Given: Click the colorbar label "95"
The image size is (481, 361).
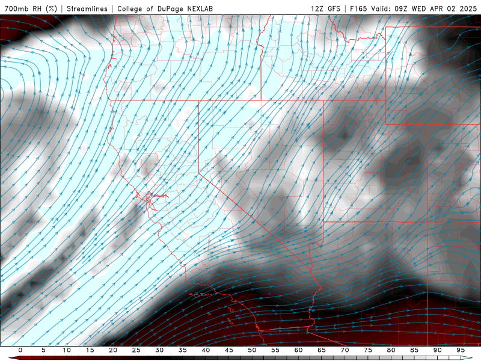Looking at the screenshot, I should pos(461,350).
